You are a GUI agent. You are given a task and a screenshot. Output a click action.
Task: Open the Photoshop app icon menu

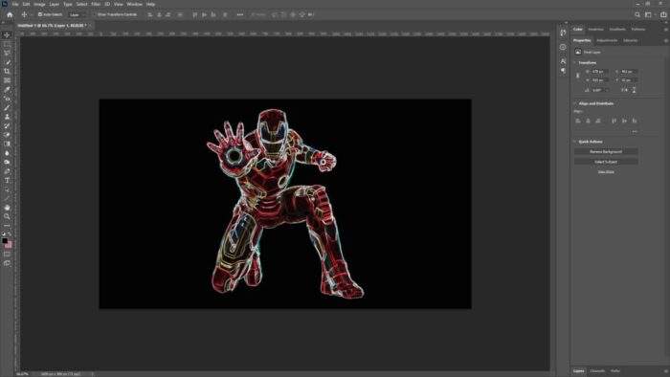coord(4,4)
